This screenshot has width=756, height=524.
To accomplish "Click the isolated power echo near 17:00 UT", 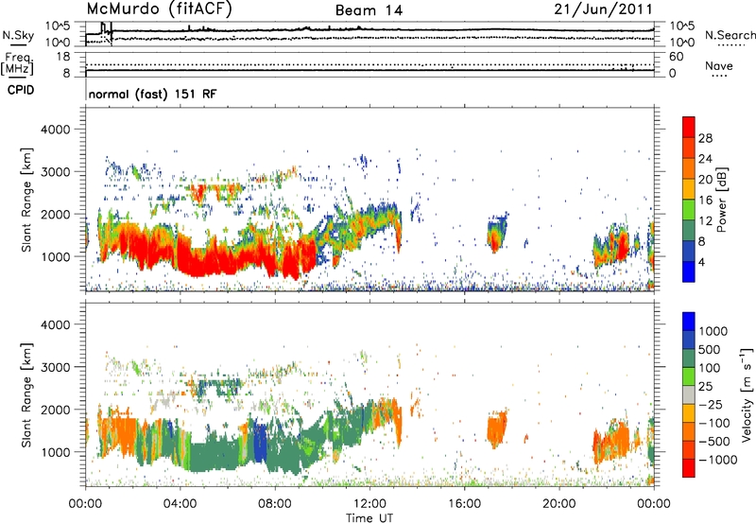I will 497,233.
